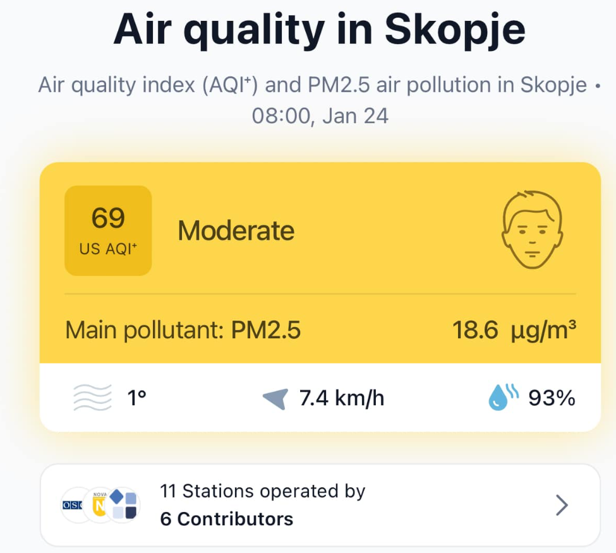The image size is (616, 553).
Task: Click the 08:00, Jan 24 timestamp
Action: (320, 116)
